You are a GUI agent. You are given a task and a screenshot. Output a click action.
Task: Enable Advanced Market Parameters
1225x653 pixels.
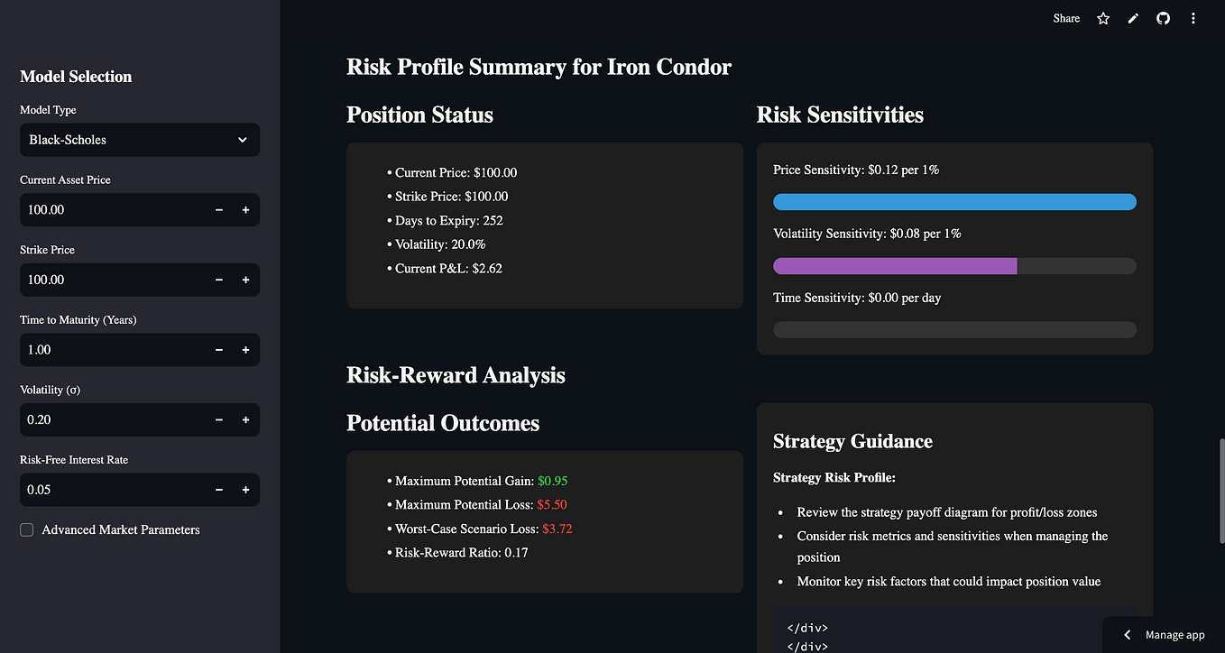coord(26,529)
